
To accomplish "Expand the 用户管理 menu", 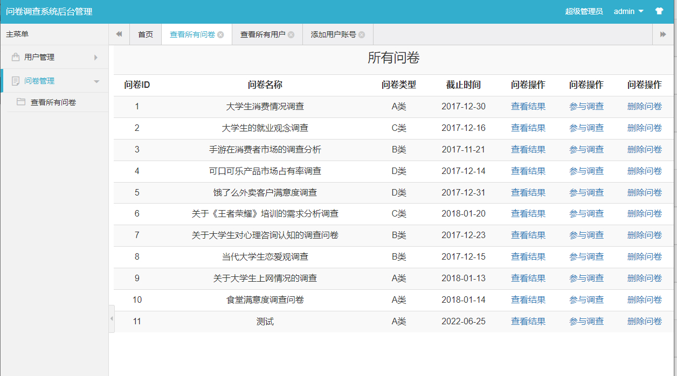I will 54,57.
